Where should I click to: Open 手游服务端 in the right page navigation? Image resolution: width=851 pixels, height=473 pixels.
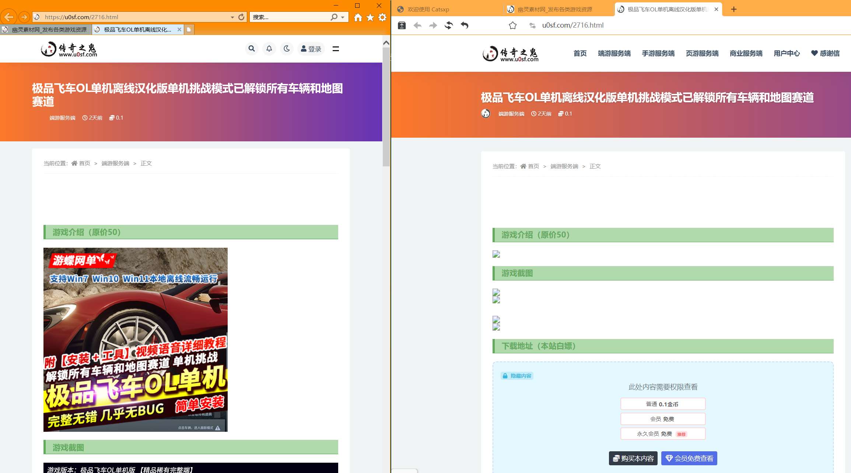658,53
